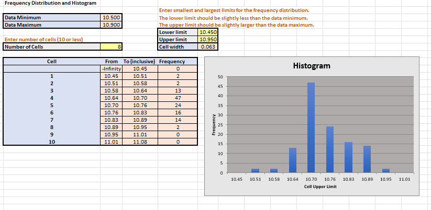This screenshot has height=210, width=431.
Task: Click the 10.45 label on chart x-axis
Action: coord(236,179)
